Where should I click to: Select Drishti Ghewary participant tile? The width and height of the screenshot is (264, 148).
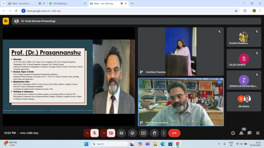pos(244,37)
